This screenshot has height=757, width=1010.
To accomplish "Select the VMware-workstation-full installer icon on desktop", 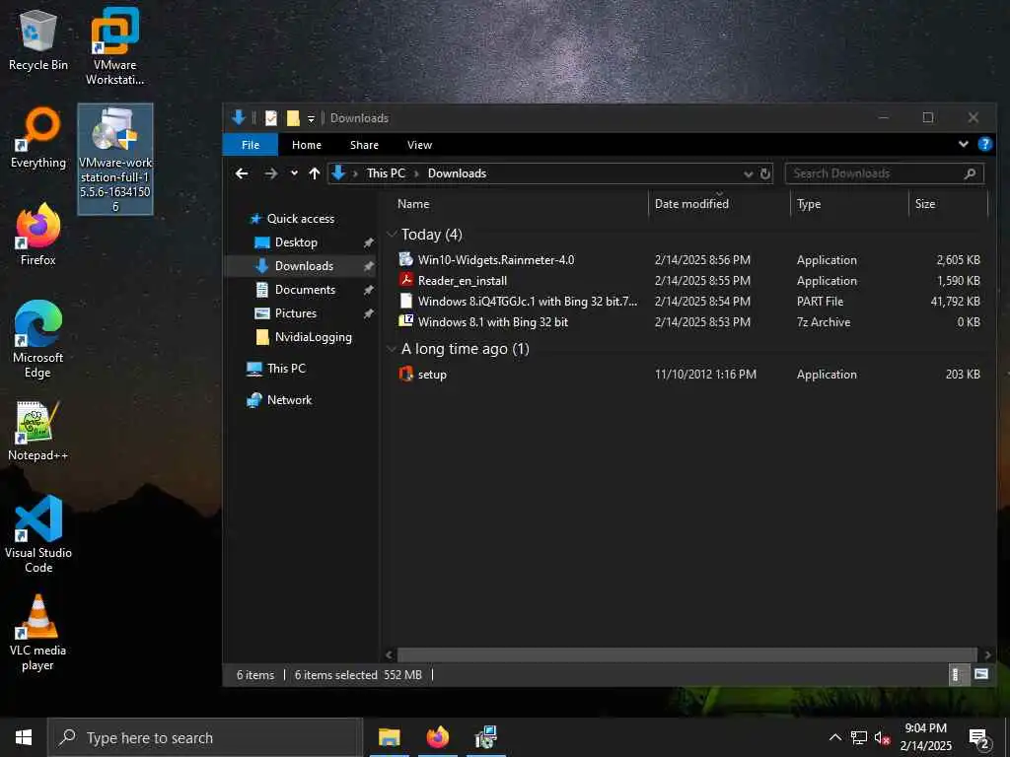I will [x=115, y=159].
